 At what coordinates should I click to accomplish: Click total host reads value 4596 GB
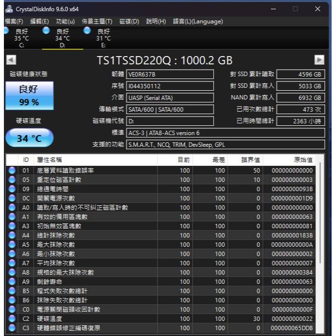pyautogui.click(x=300, y=74)
